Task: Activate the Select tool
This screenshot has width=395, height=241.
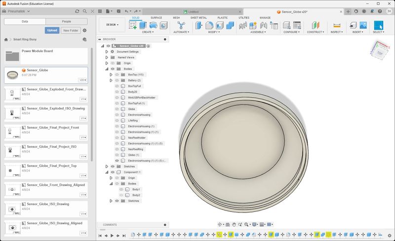Action: coord(378,26)
